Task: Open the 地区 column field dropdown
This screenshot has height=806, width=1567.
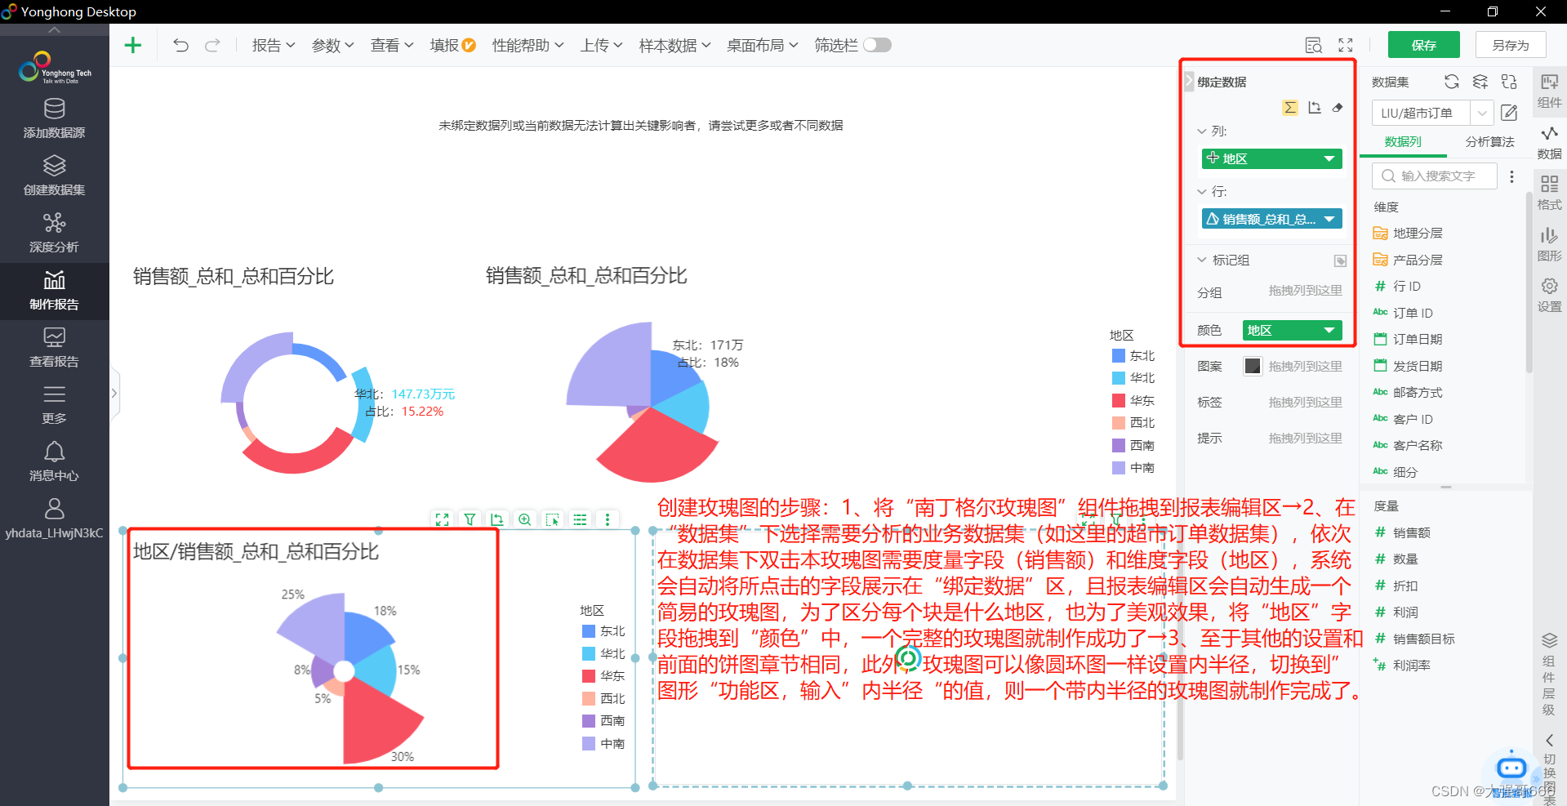Action: coord(1329,158)
